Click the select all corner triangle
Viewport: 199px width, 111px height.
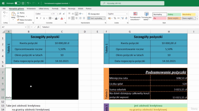3,31
